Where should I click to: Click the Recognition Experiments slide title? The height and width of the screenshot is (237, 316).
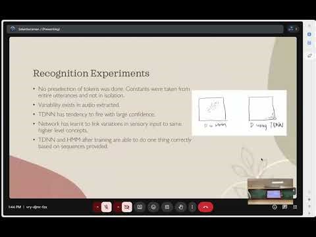[91, 73]
